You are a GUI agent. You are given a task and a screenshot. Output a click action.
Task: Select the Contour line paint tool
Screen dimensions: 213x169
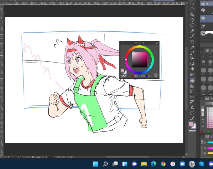(192, 91)
